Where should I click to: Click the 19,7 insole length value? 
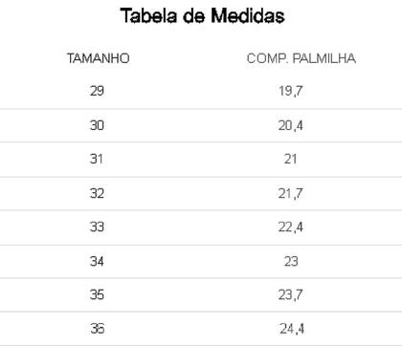(290, 91)
